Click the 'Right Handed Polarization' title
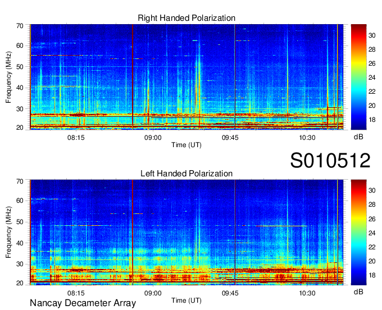 (x=187, y=18)
